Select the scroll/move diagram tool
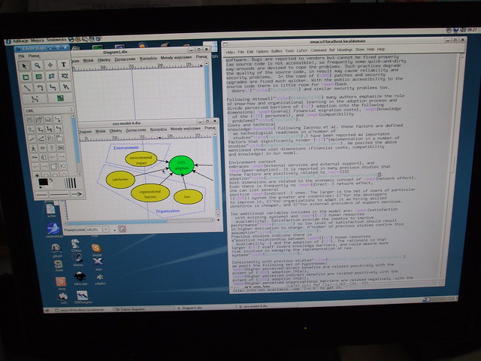 coord(50,65)
